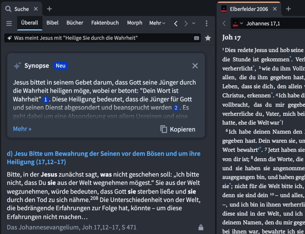Open the search panel three-dot menu
This screenshot has height=234, width=305.
coord(206,23)
